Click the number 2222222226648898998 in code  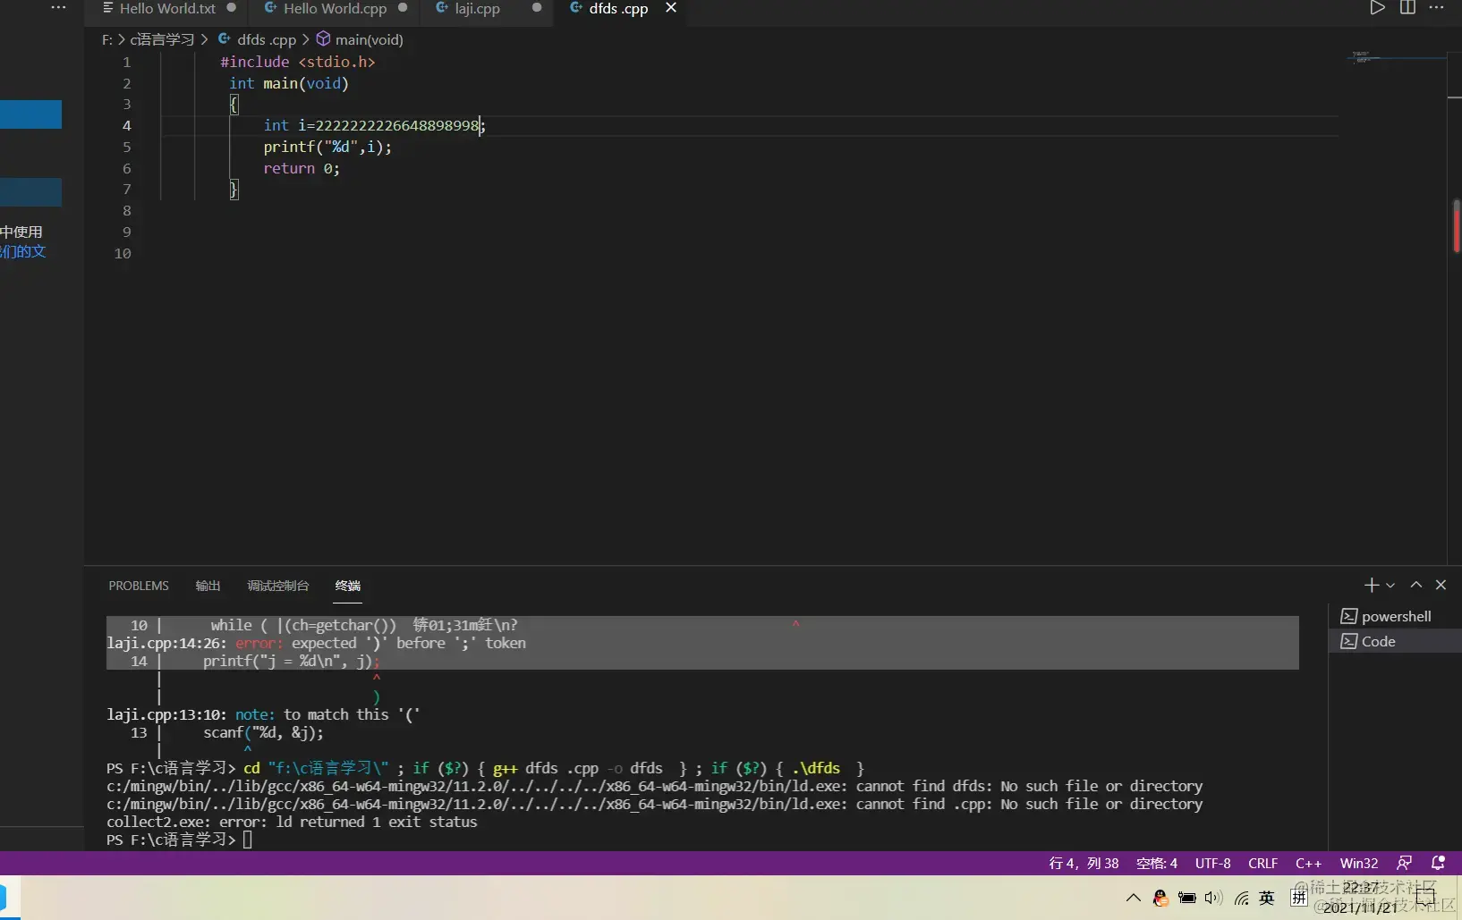397,125
